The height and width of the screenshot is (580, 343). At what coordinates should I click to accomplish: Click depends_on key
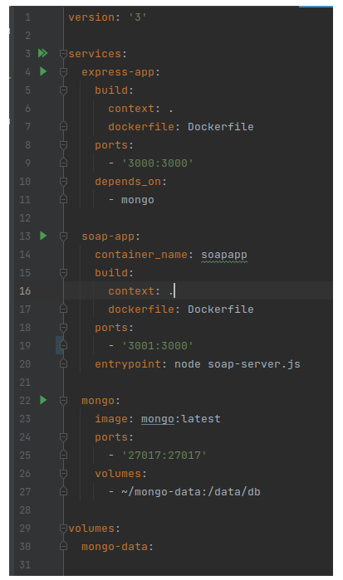[x=128, y=182]
